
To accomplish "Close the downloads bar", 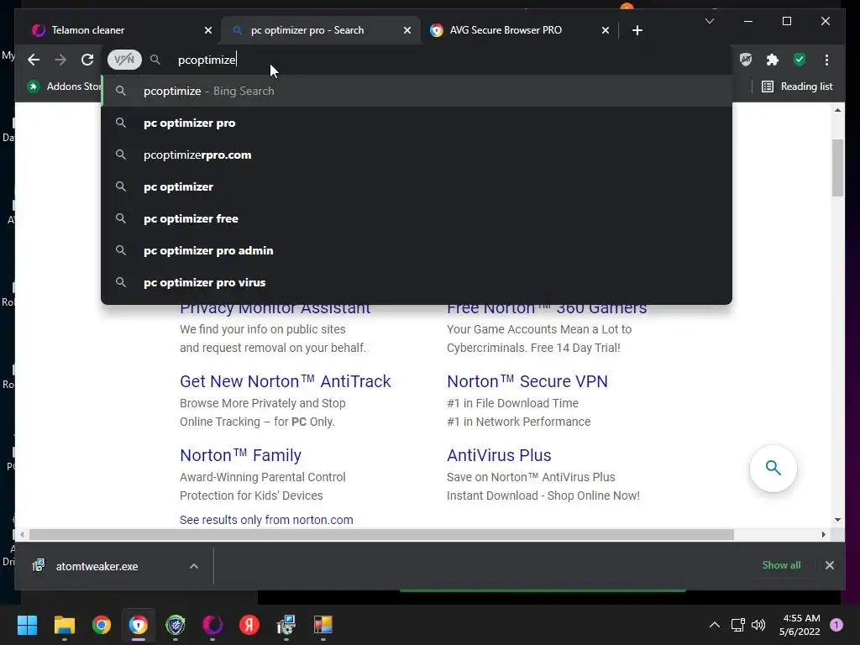I will tap(829, 565).
